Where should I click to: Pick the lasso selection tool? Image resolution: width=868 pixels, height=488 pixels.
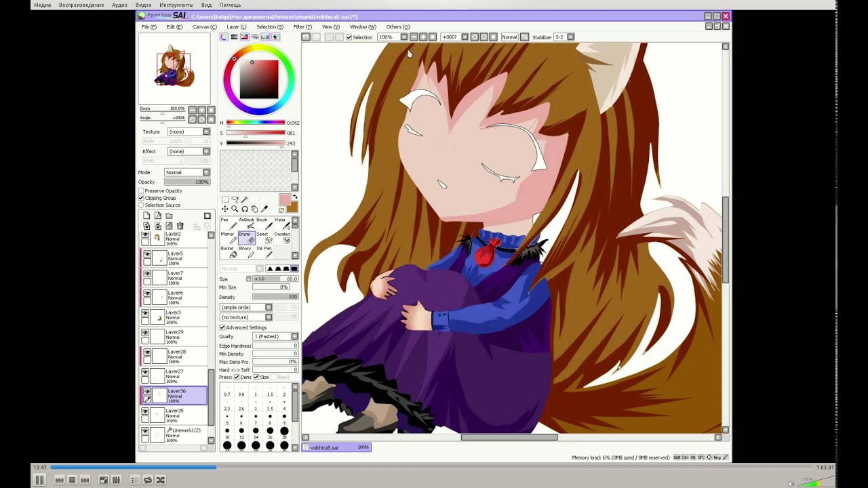pyautogui.click(x=235, y=199)
